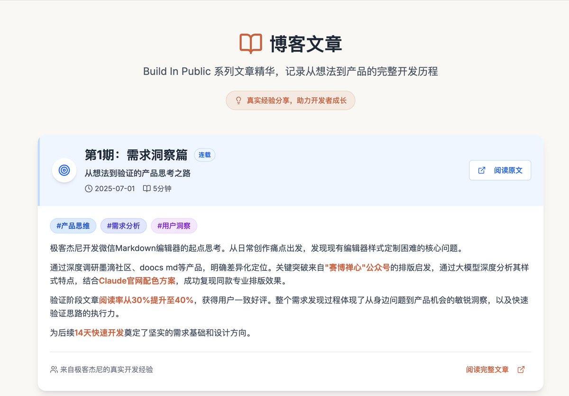
Task: Open the full post with 阅读完整文章 link
Action: pos(487,369)
